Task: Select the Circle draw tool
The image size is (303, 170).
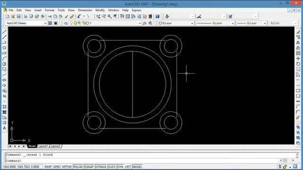Action: pyautogui.click(x=4, y=64)
